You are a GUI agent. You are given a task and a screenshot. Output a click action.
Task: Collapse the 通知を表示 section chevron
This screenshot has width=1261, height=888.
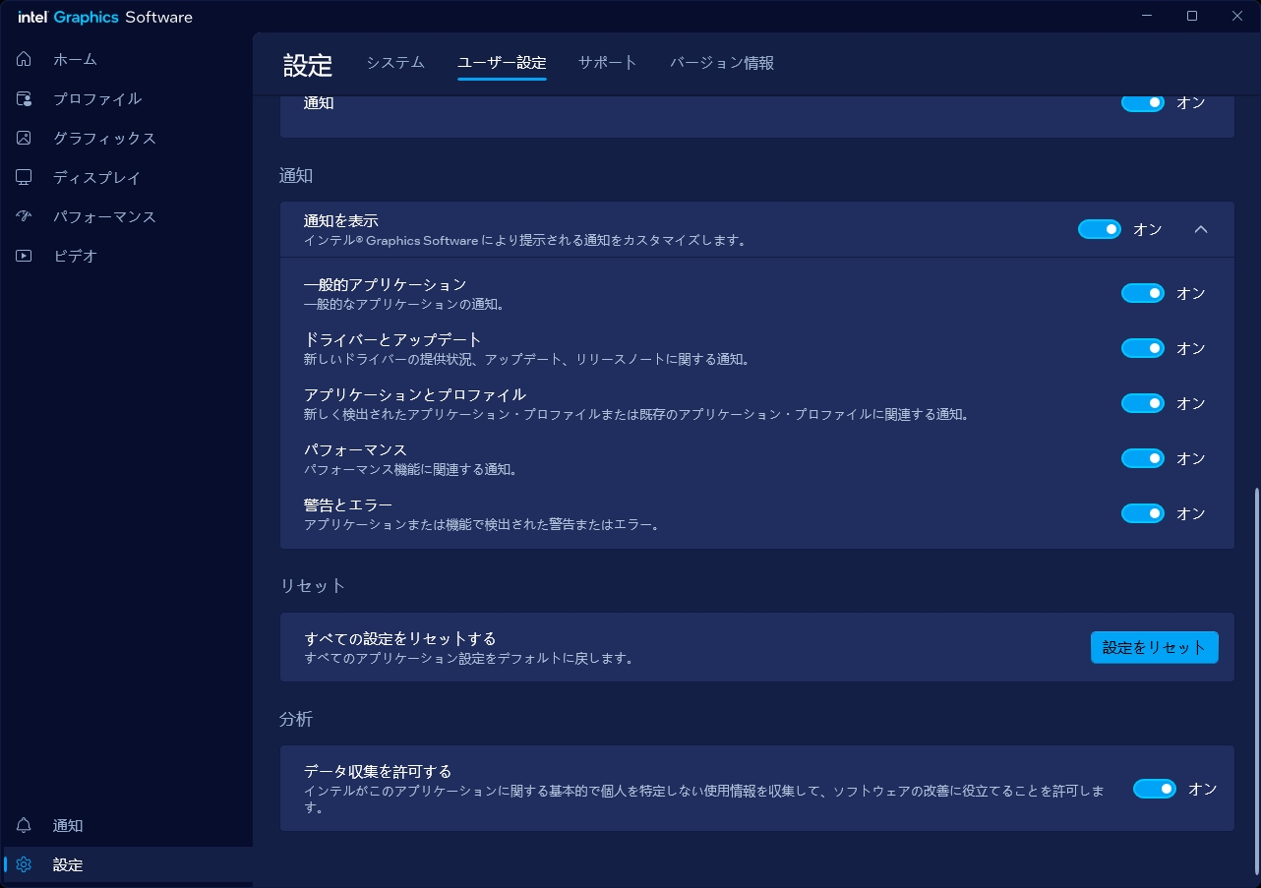coord(1200,229)
